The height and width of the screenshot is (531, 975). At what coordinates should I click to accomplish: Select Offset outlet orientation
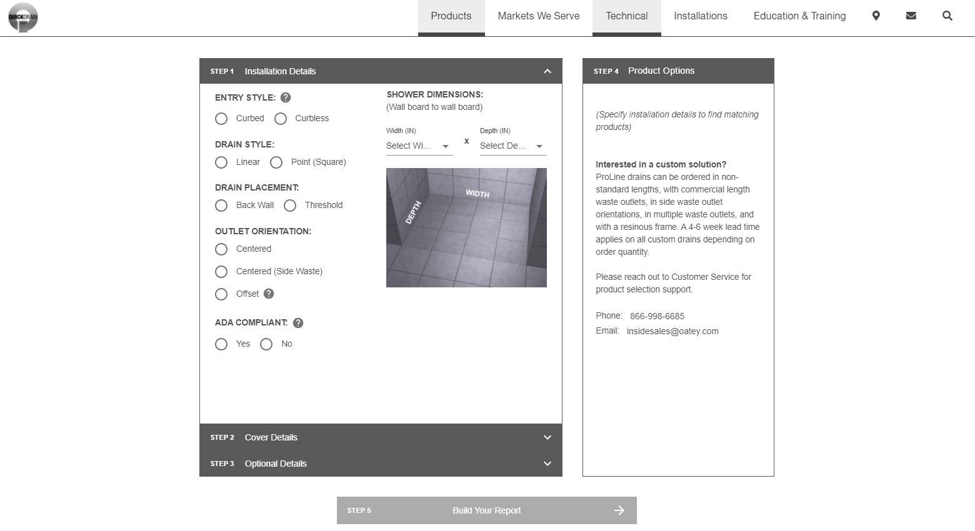221,294
